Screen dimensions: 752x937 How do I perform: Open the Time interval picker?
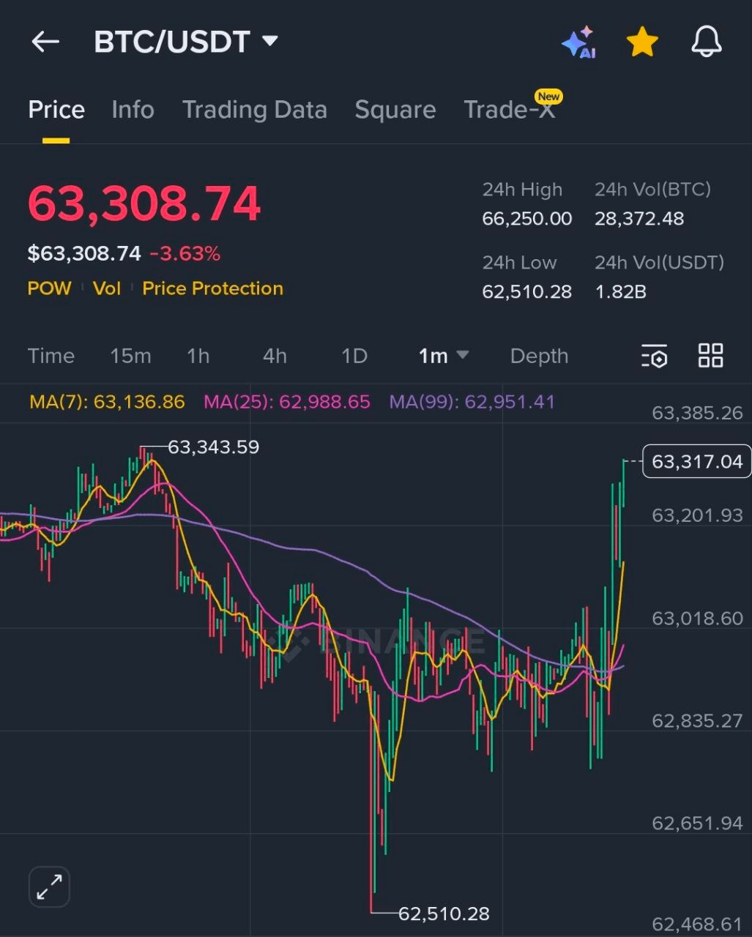point(51,356)
